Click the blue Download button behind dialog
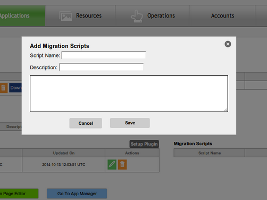 pyautogui.click(x=15, y=87)
